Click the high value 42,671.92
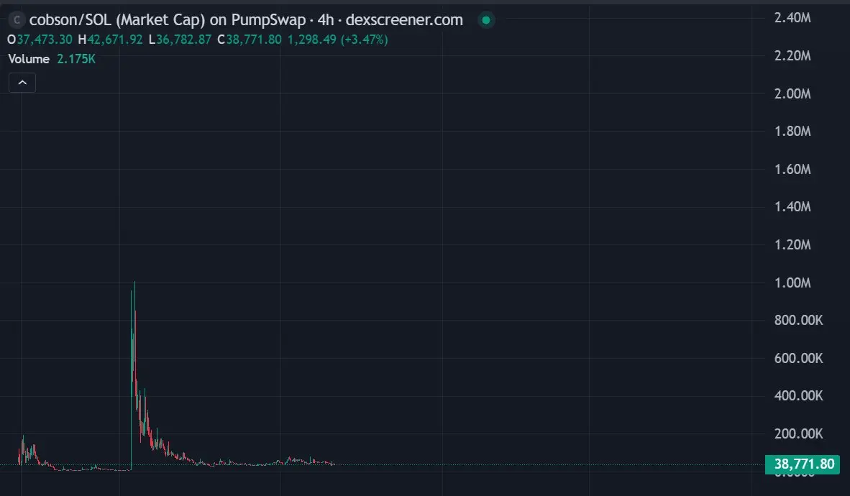 pos(115,40)
